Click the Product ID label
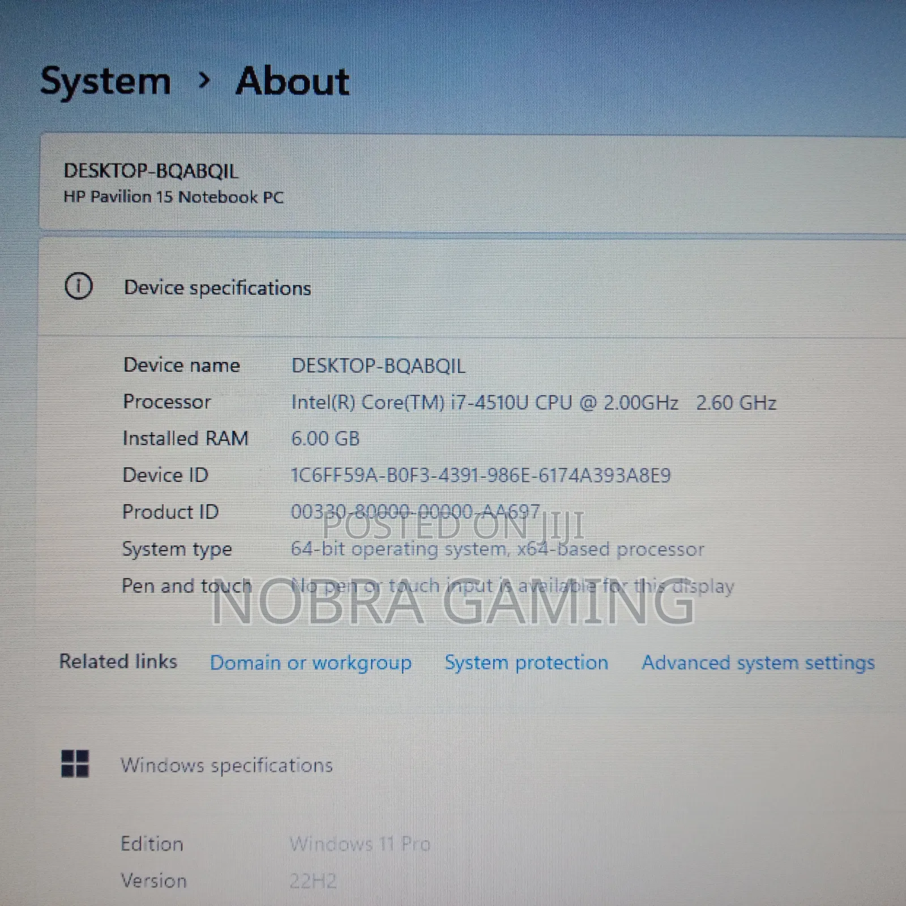 170,512
